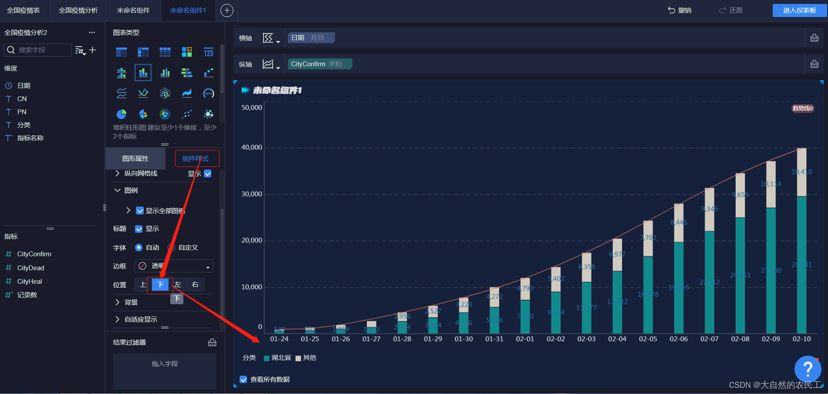Open the blue help question mark button
Image resolution: width=828 pixels, height=394 pixels.
pyautogui.click(x=808, y=369)
